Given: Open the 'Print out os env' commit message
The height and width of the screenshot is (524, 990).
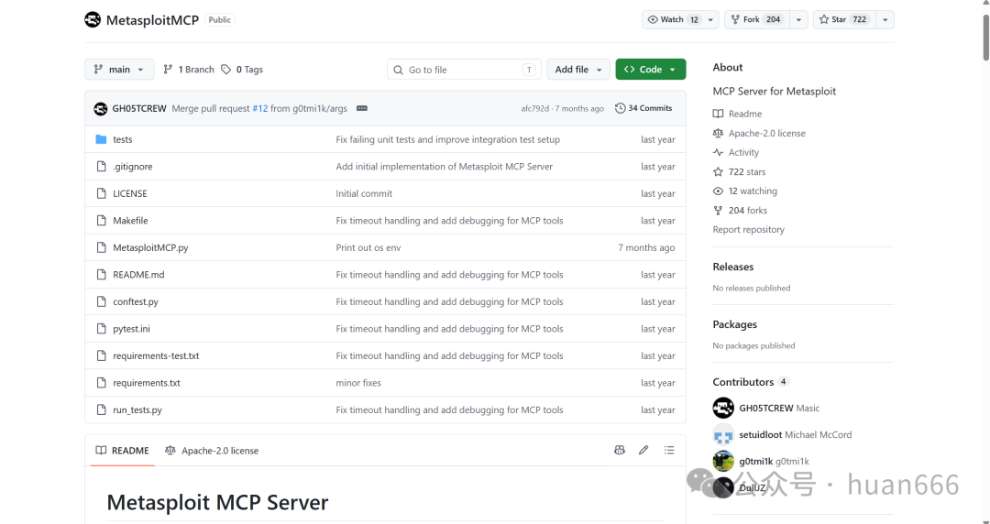Looking at the screenshot, I should [x=368, y=247].
